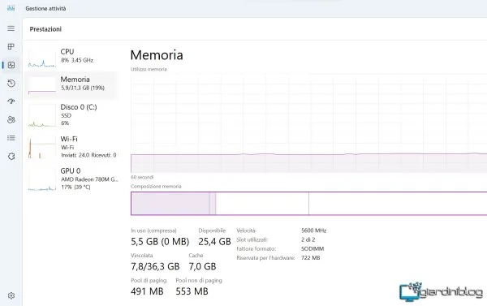This screenshot has height=306, width=487.
Task: Open the Details list icon
Action: pos(11,138)
